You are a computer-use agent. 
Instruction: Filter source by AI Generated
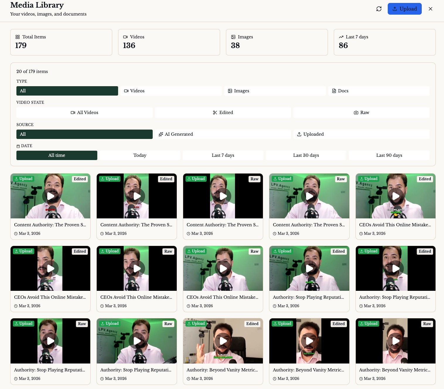point(223,134)
